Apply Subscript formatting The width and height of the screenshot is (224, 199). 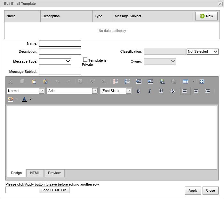[x=104, y=81]
